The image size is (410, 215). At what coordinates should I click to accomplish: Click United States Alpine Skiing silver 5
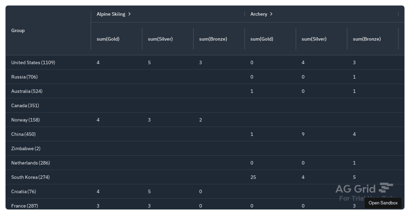149,62
